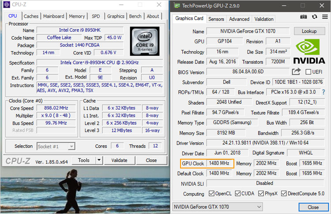Click the Tools button in CPU-Z
331x214 pixels.
click(84, 160)
